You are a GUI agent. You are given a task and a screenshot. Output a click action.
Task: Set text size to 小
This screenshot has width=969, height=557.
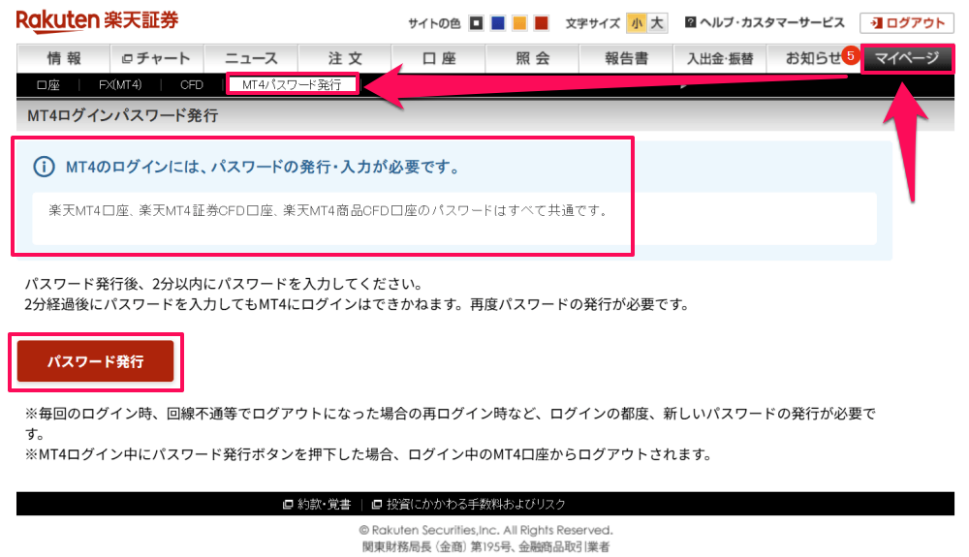[x=637, y=23]
